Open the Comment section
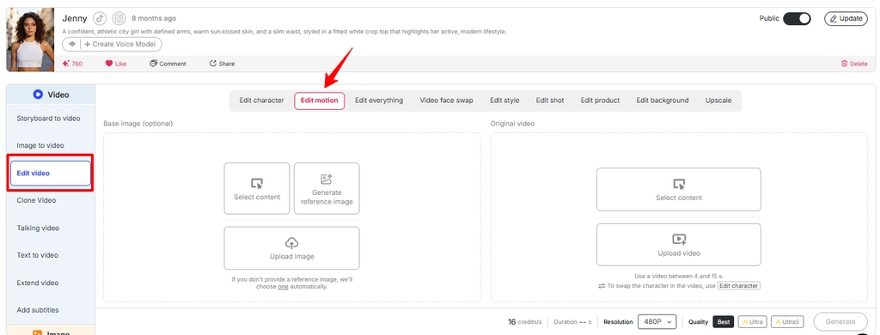The width and height of the screenshot is (880, 335). click(x=168, y=64)
